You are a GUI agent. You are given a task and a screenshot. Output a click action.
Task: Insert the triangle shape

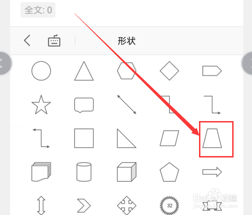[84, 71]
